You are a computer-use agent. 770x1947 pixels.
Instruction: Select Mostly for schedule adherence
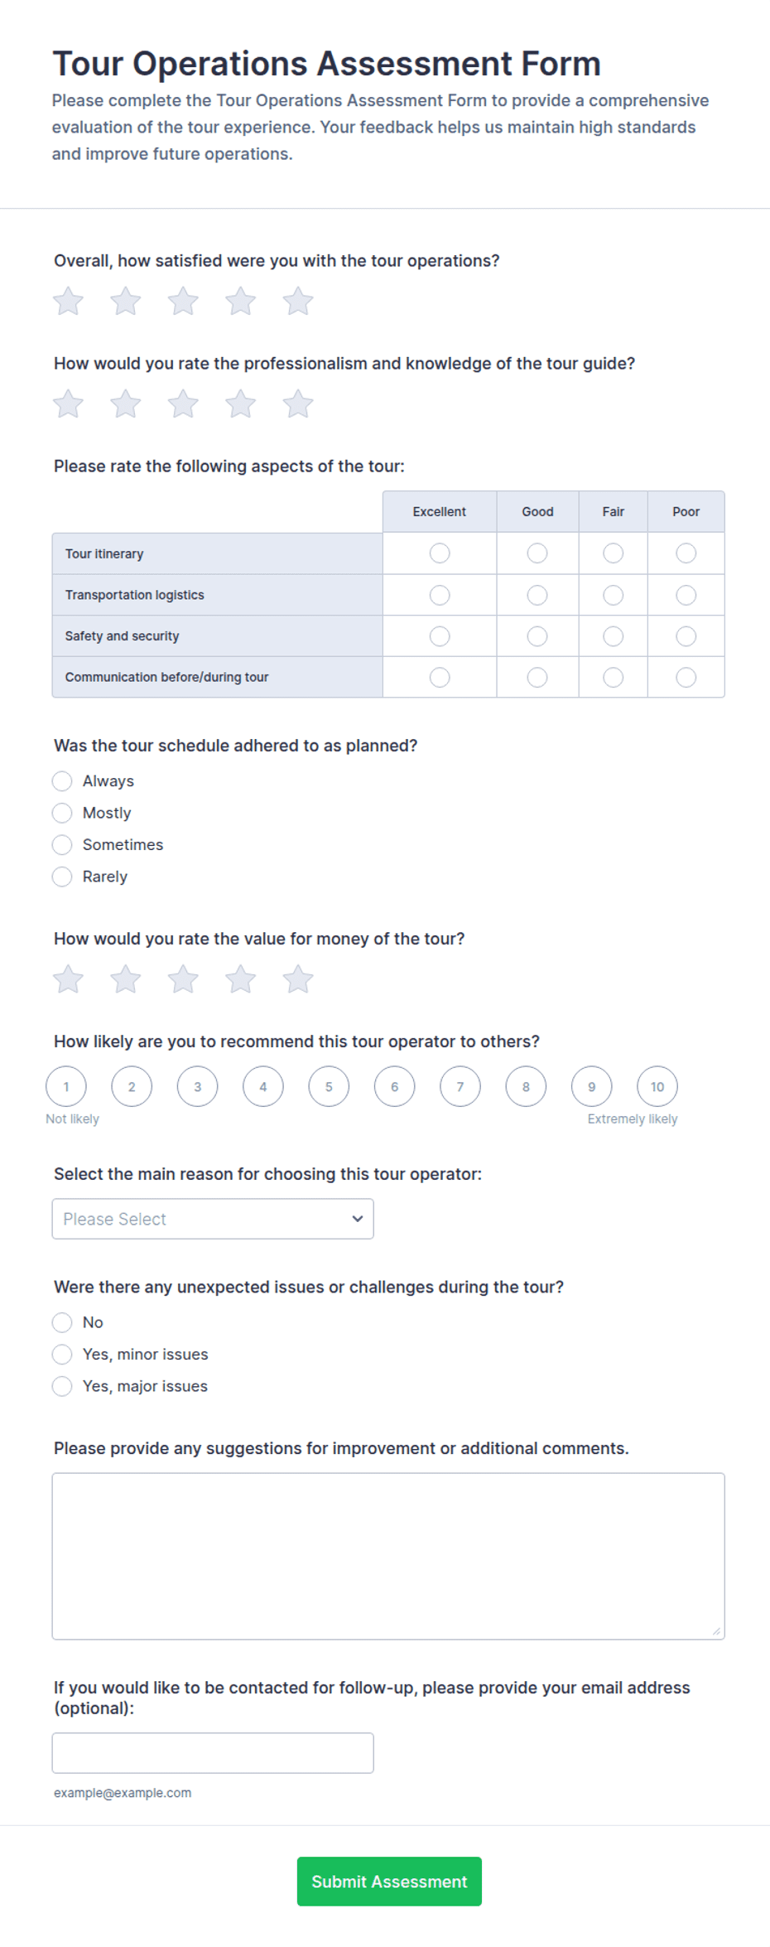pos(62,813)
